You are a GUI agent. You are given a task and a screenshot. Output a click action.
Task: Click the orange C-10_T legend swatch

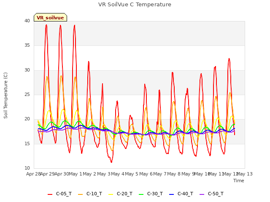click(80, 194)
